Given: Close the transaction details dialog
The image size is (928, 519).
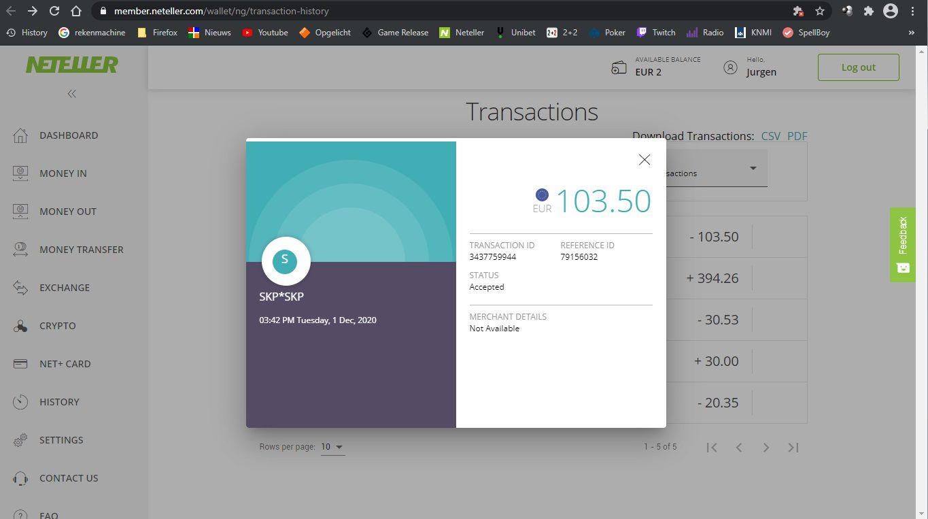Looking at the screenshot, I should pos(645,160).
